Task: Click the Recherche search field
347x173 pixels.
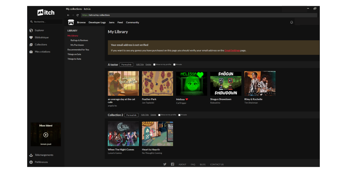Action: pyautogui.click(x=46, y=22)
